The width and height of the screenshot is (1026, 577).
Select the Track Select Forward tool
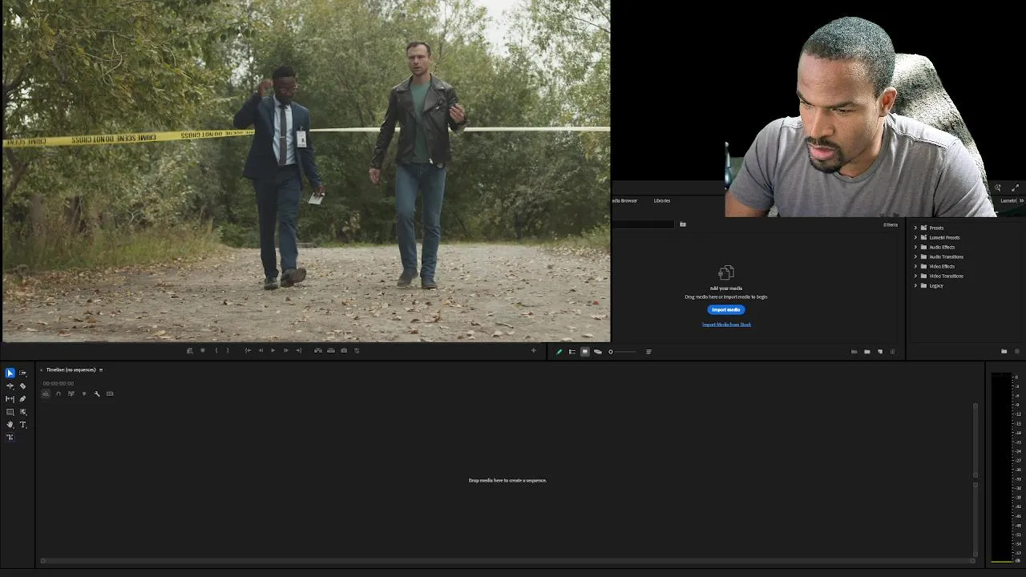pyautogui.click(x=22, y=373)
